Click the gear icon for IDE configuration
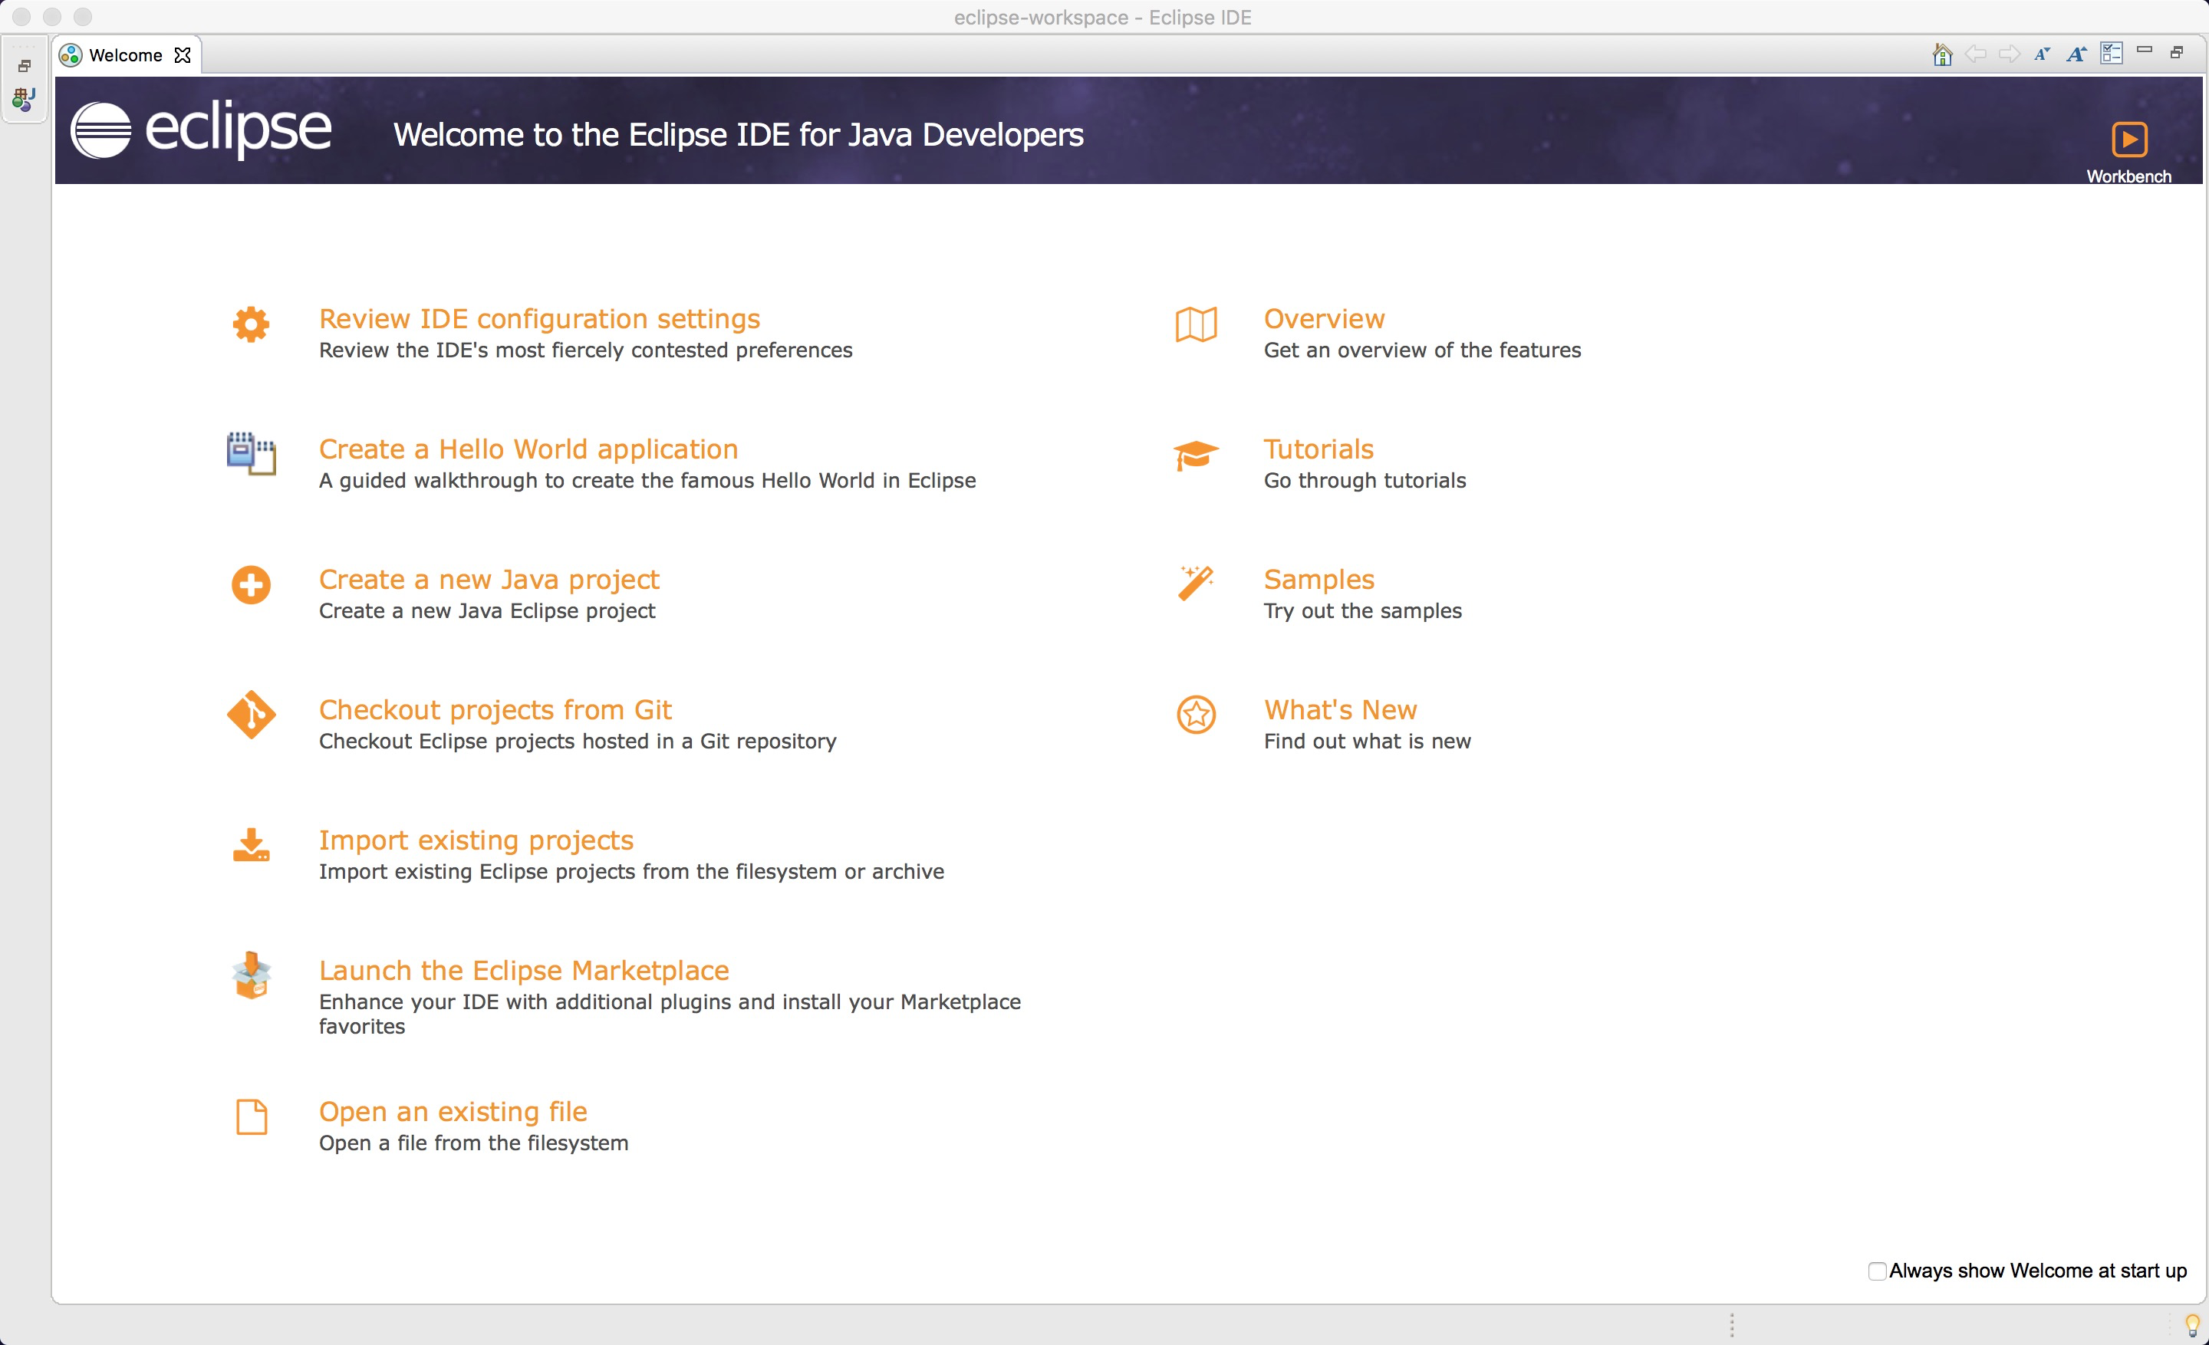2209x1345 pixels. coord(251,324)
